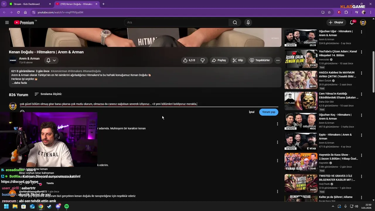Screen dimensions: 375x211
Task: Open the notifications bell with 9+ badge
Action: click(352, 23)
